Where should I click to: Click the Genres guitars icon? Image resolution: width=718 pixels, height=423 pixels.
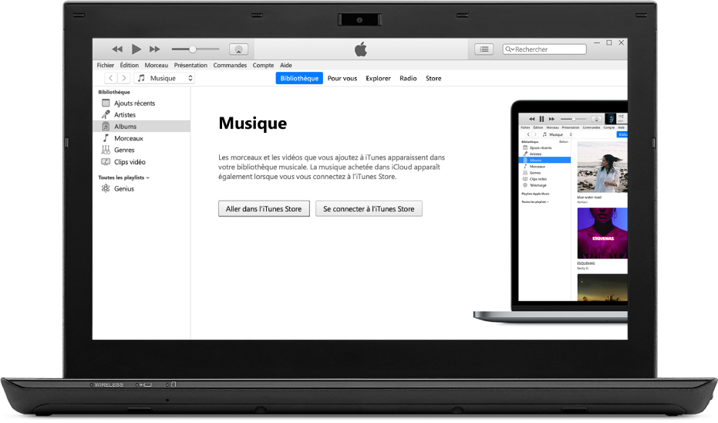(x=106, y=150)
